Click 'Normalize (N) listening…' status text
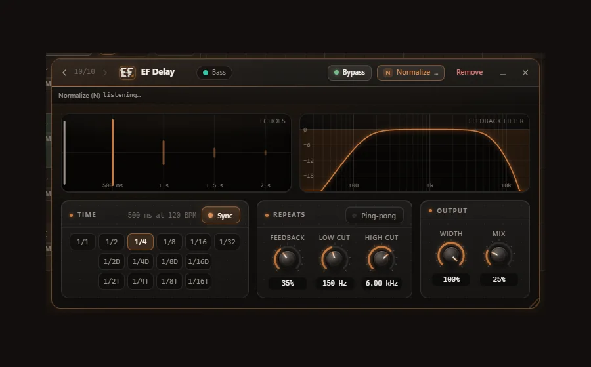This screenshot has height=367, width=591. (100, 95)
